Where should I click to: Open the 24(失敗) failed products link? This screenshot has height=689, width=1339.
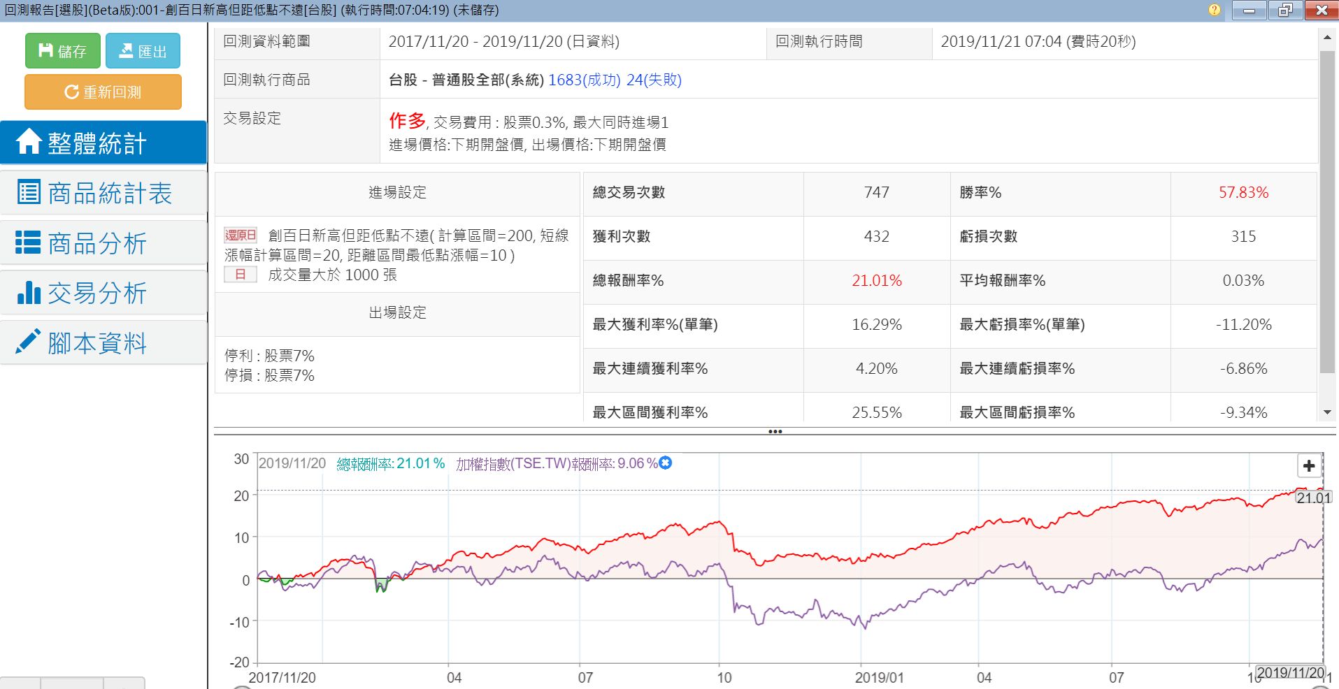coord(654,80)
